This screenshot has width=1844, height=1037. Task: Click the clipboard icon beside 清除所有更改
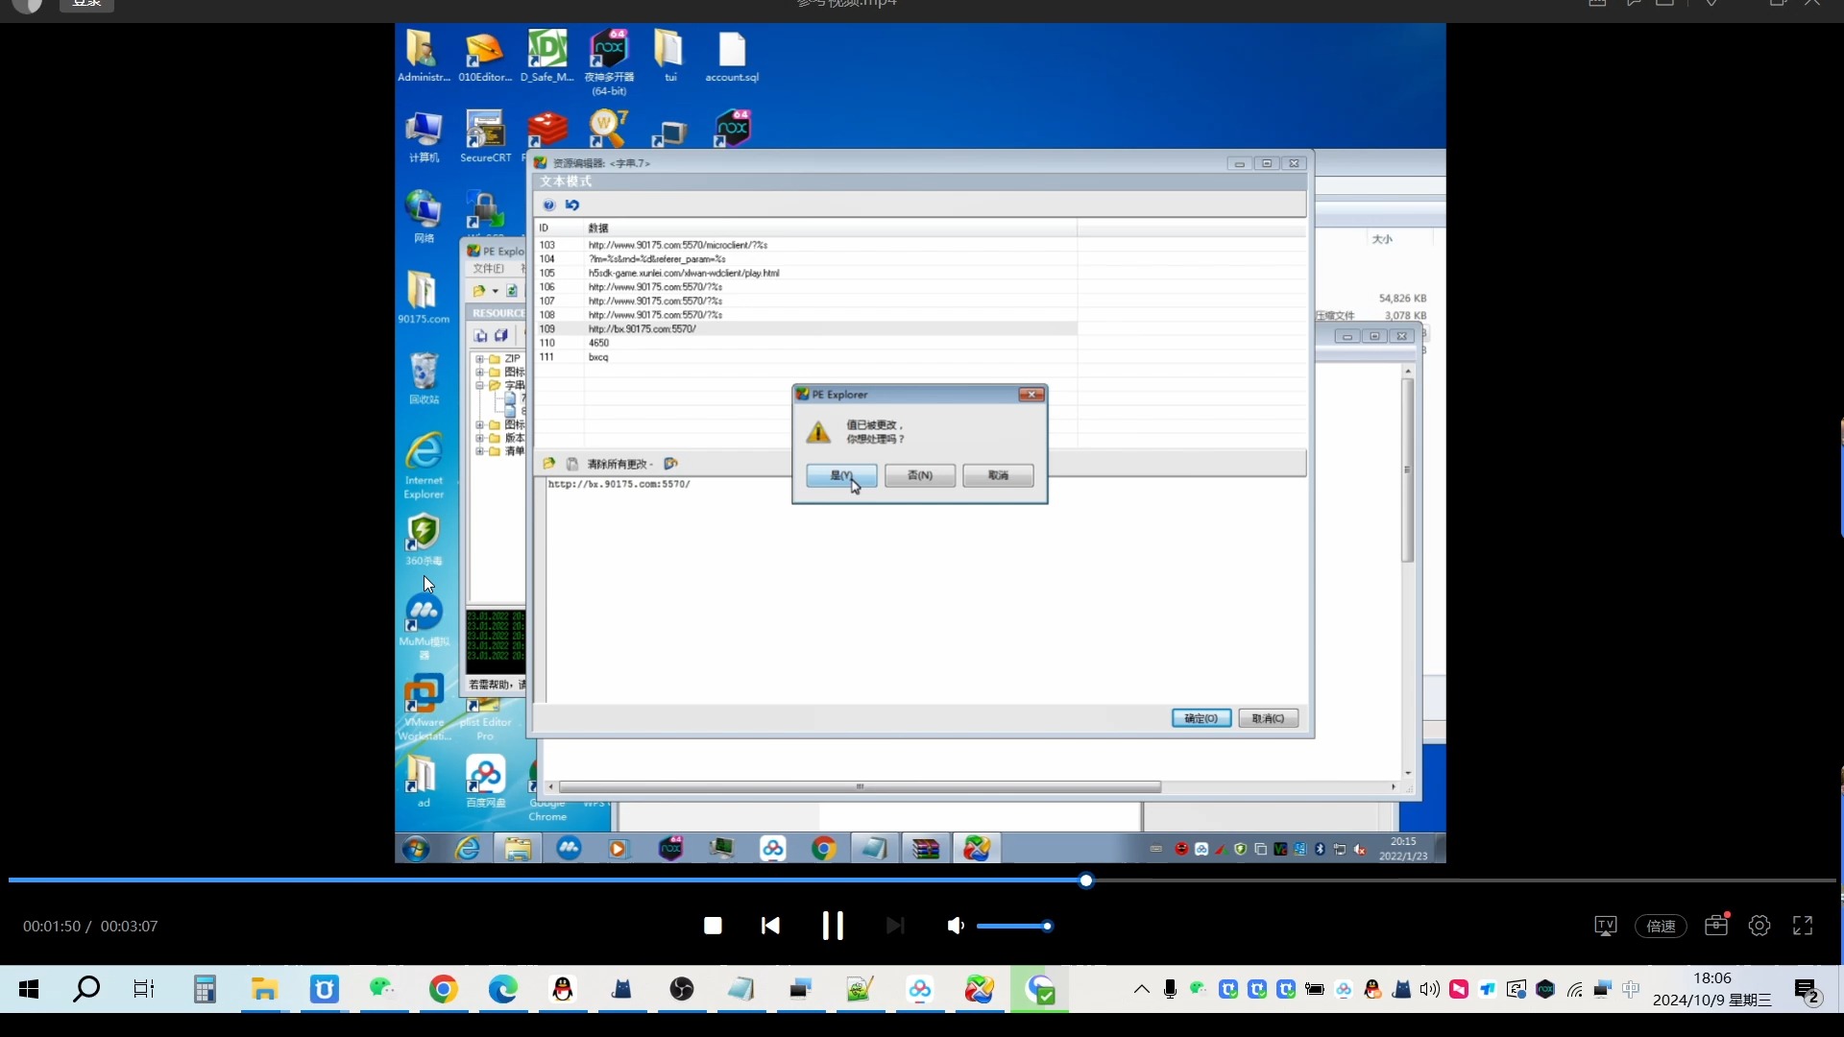(x=572, y=464)
